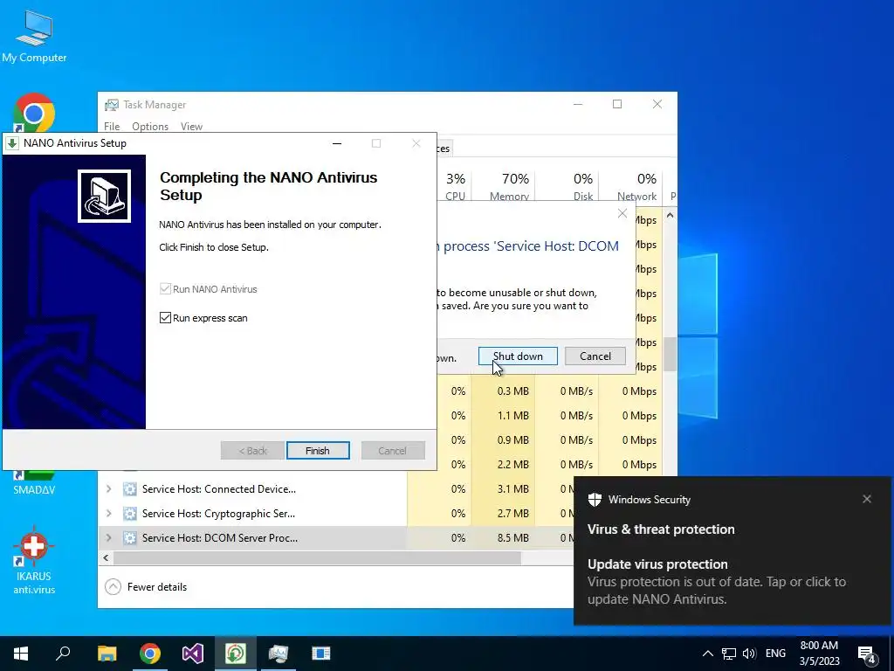The image size is (894, 671).
Task: Open the View menu in Task Manager
Action: [x=191, y=127]
